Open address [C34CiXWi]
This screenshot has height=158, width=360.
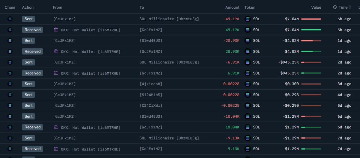pyautogui.click(x=151, y=105)
